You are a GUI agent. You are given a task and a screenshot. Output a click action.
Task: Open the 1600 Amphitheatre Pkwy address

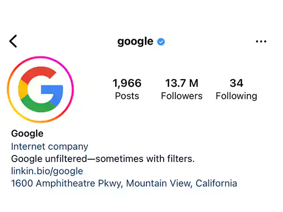point(67,184)
